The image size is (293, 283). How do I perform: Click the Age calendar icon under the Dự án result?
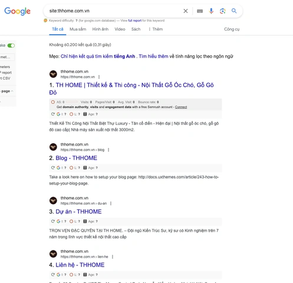85,221
